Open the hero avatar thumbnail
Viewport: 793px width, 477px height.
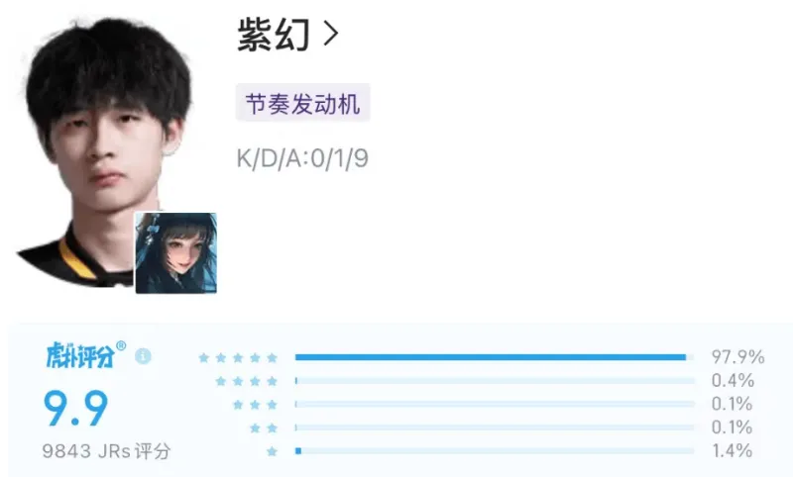click(x=176, y=253)
